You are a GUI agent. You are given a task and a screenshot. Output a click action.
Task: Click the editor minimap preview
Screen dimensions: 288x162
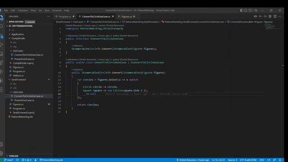[x=273, y=27]
